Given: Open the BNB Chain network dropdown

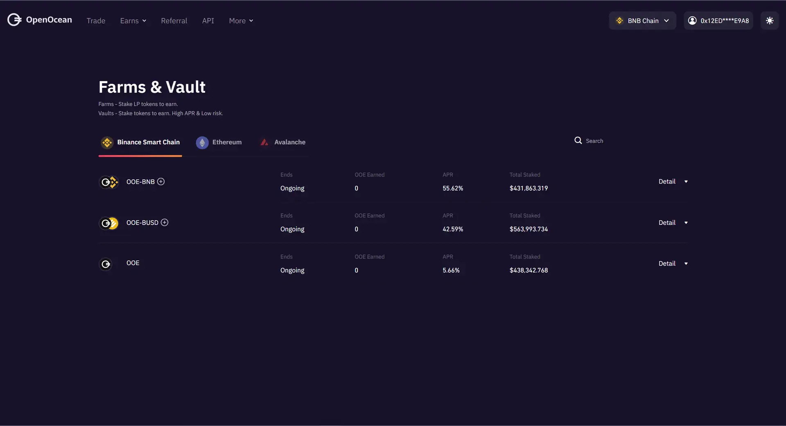Looking at the screenshot, I should coord(642,20).
